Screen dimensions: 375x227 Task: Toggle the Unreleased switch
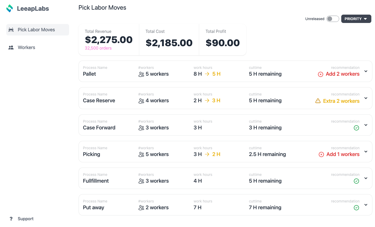pos(333,19)
